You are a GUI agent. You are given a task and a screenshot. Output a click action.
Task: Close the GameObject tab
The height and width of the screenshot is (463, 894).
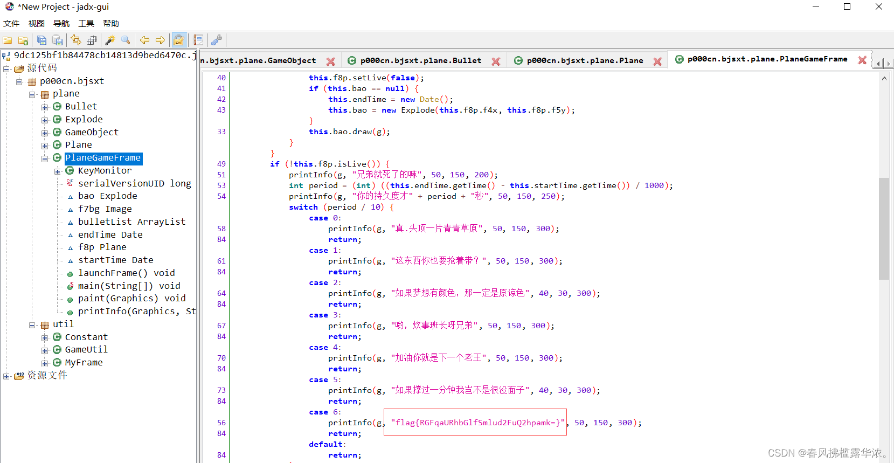330,61
